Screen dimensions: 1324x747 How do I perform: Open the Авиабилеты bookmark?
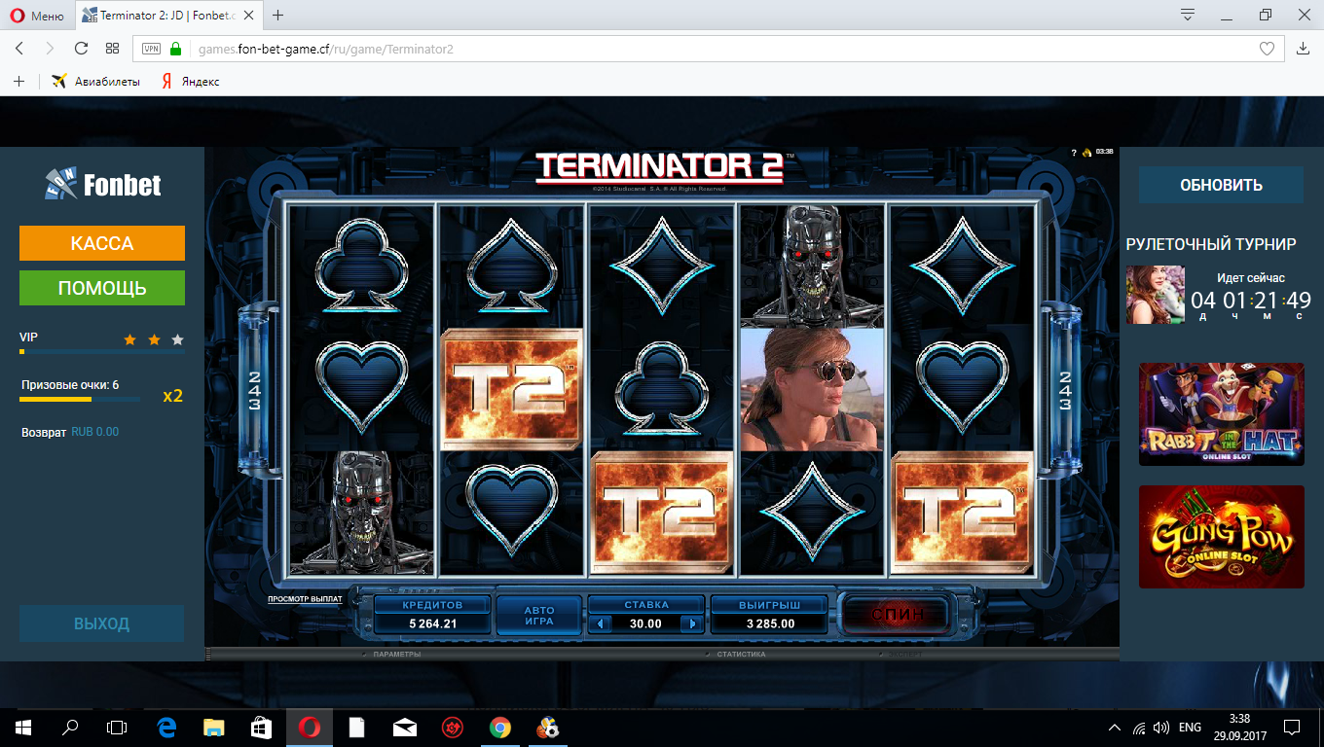[95, 82]
